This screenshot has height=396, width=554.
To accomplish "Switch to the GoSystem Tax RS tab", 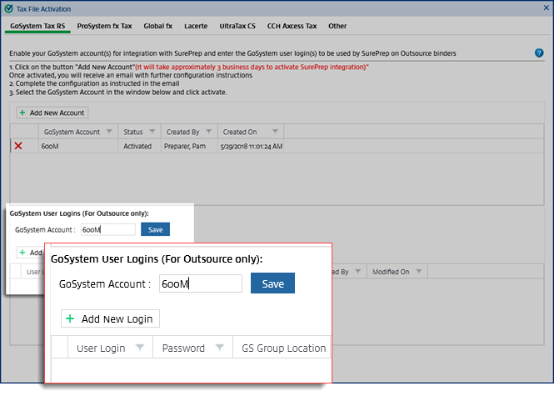I will (x=37, y=26).
